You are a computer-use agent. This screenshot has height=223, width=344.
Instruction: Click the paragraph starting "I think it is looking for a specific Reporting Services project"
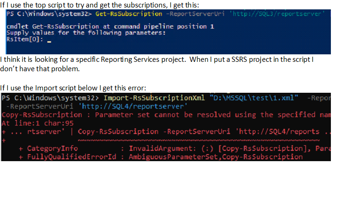[x=157, y=59]
